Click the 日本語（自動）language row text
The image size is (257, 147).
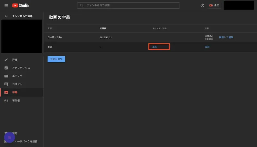(55, 37)
